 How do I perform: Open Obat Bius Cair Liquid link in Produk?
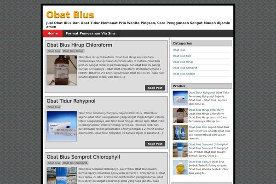coord(202,127)
